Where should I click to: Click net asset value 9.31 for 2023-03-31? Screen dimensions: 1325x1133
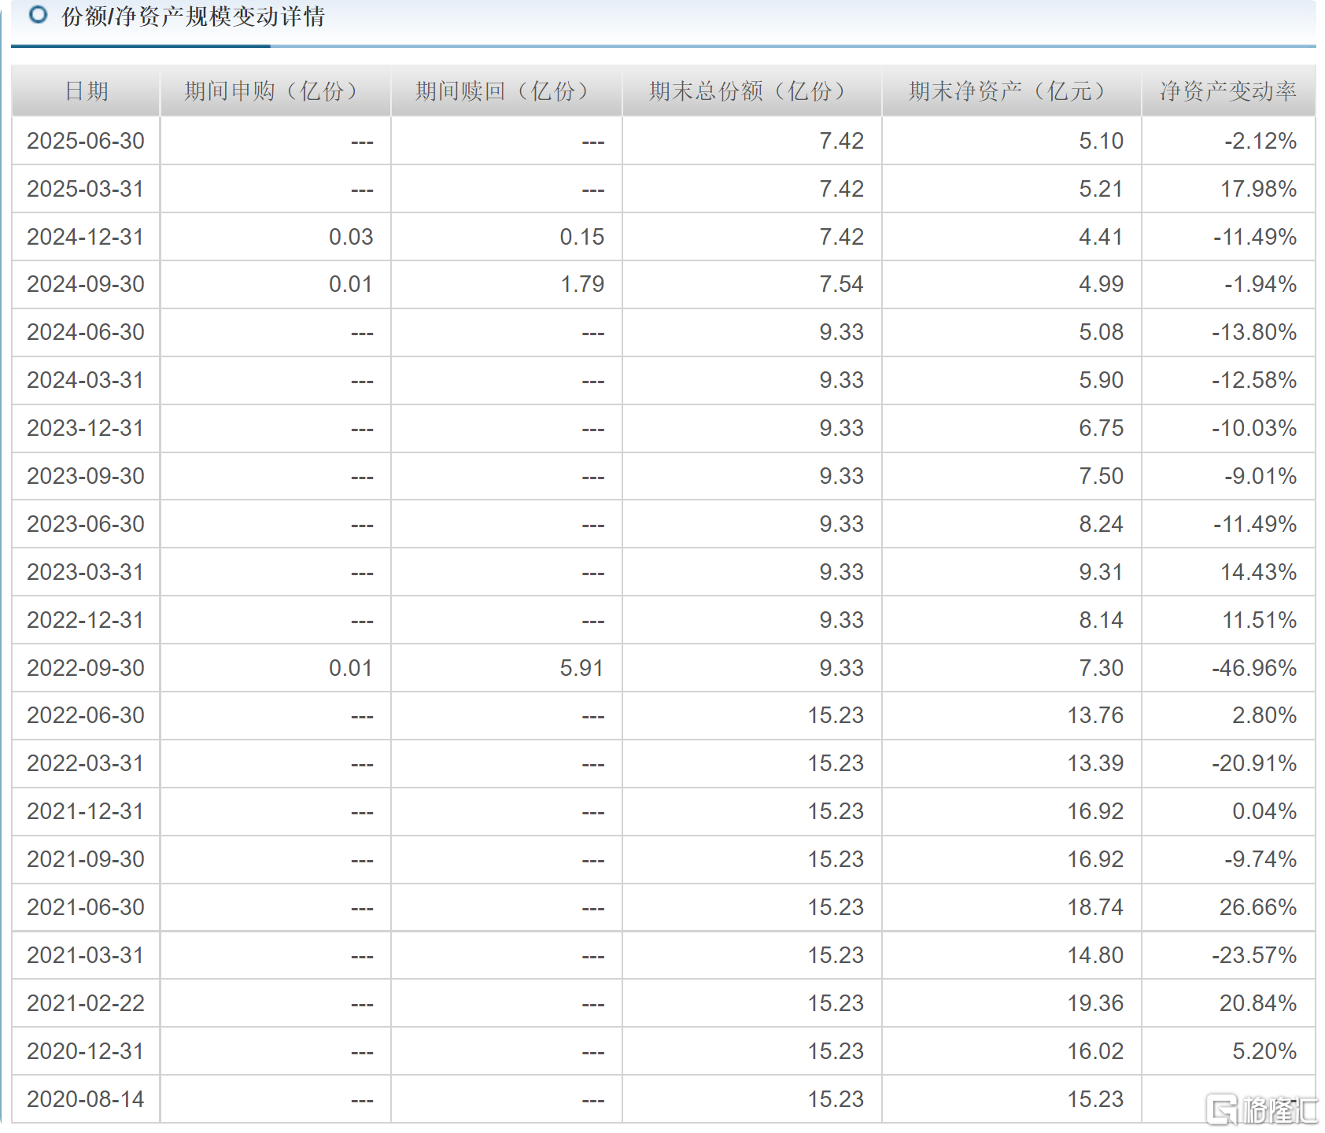(1101, 572)
